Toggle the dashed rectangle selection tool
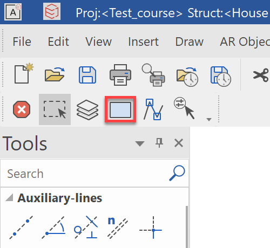 pos(55,109)
